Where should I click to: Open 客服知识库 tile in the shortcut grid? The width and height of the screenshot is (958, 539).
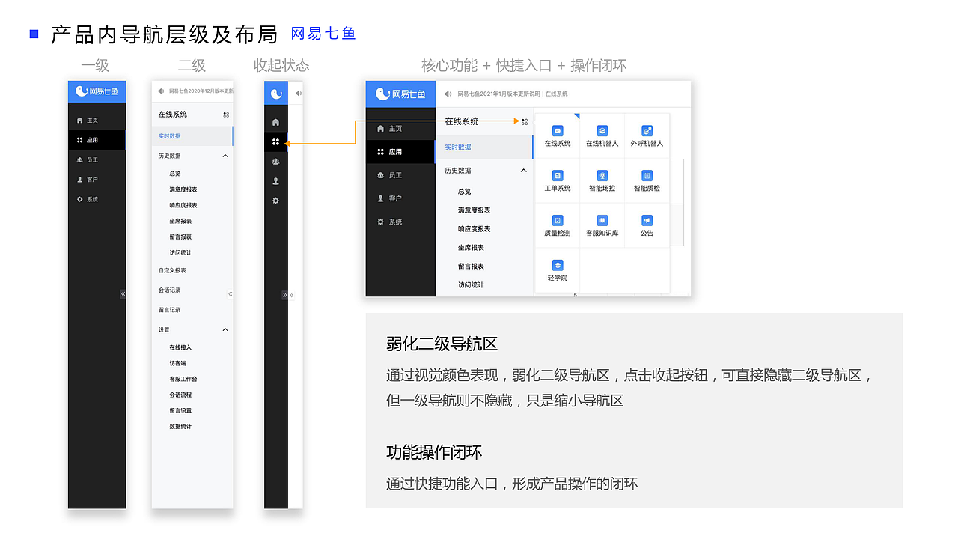click(x=602, y=226)
